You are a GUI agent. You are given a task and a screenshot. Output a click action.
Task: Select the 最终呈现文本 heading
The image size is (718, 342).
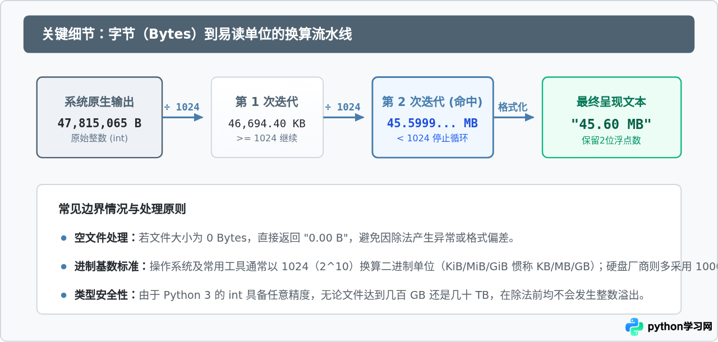click(611, 102)
